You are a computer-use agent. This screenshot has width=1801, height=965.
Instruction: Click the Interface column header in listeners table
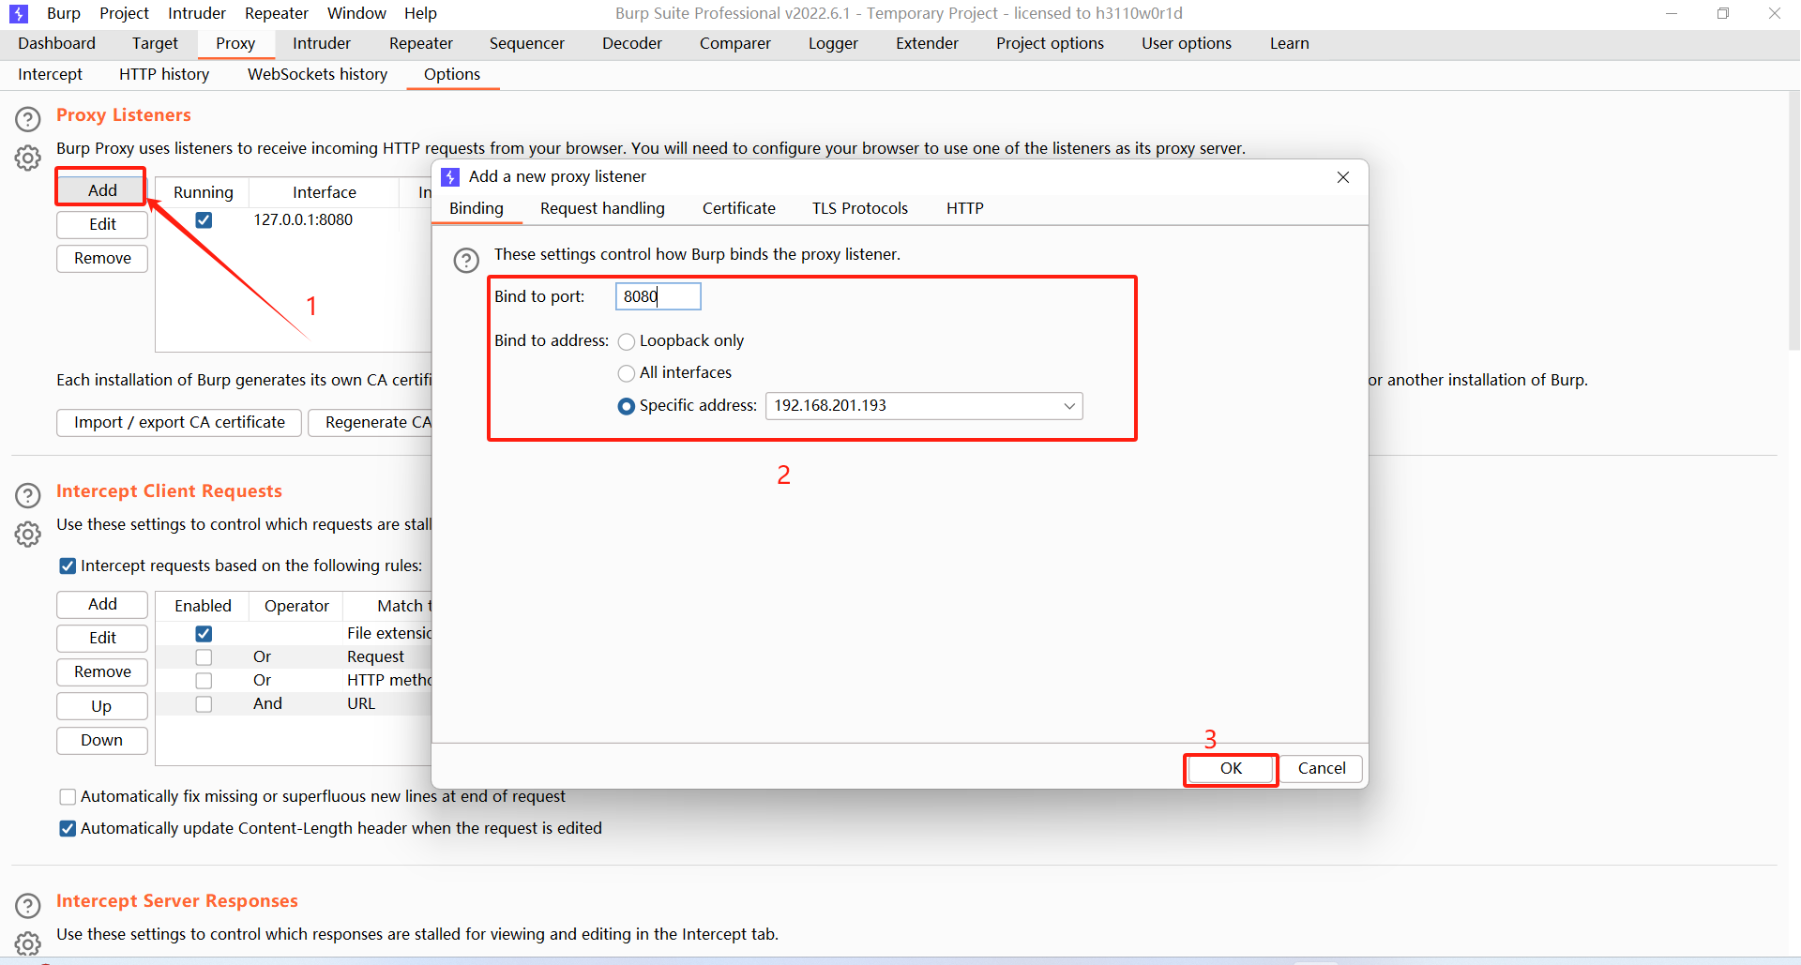pyautogui.click(x=325, y=192)
